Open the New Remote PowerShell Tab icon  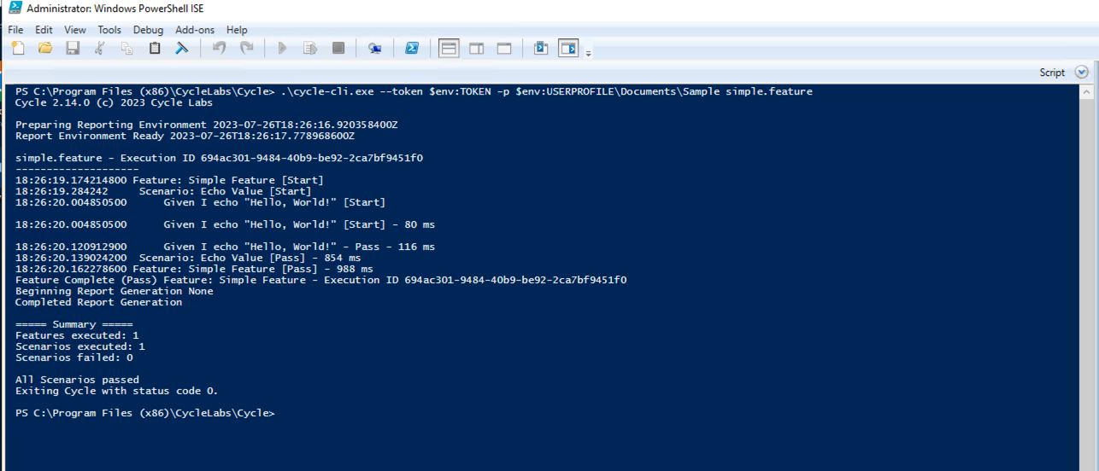tap(374, 49)
